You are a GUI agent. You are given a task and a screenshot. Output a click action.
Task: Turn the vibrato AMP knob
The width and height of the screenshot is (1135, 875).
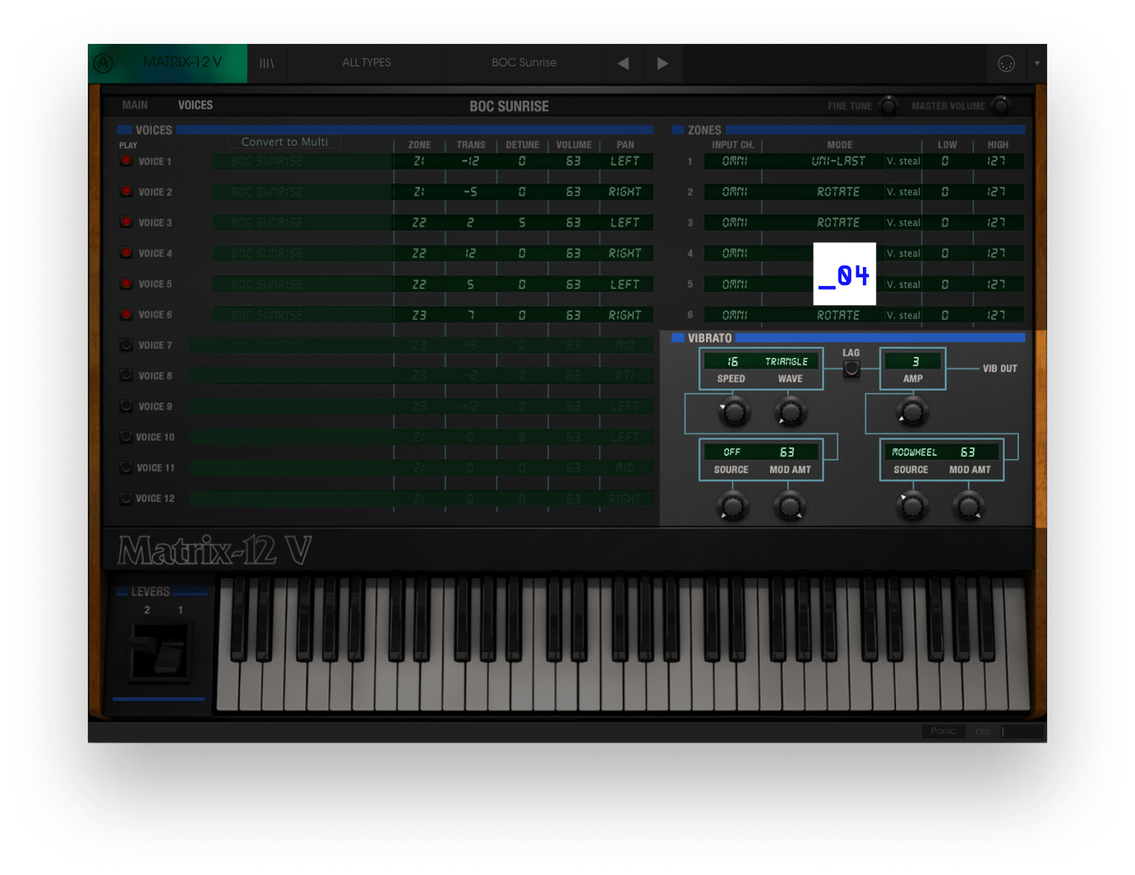pyautogui.click(x=911, y=412)
